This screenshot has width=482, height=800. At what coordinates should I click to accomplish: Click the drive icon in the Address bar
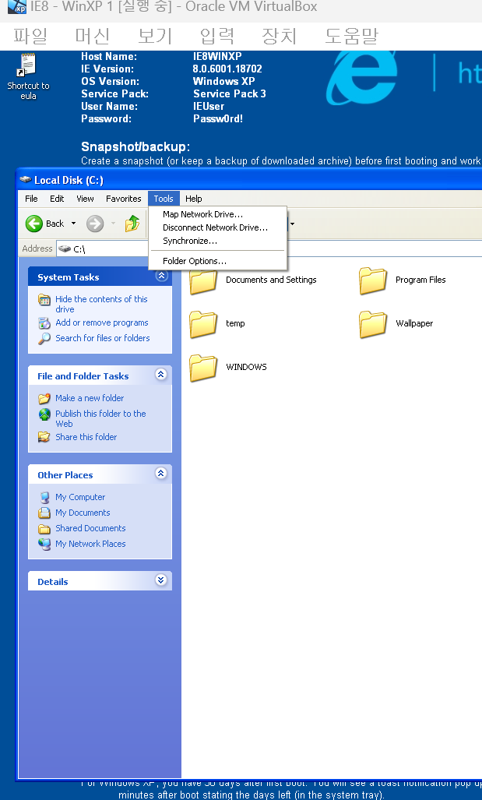point(65,249)
